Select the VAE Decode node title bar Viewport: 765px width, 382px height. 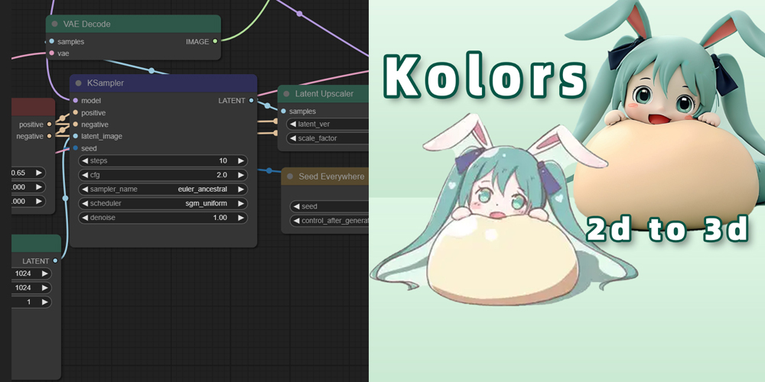coord(133,24)
